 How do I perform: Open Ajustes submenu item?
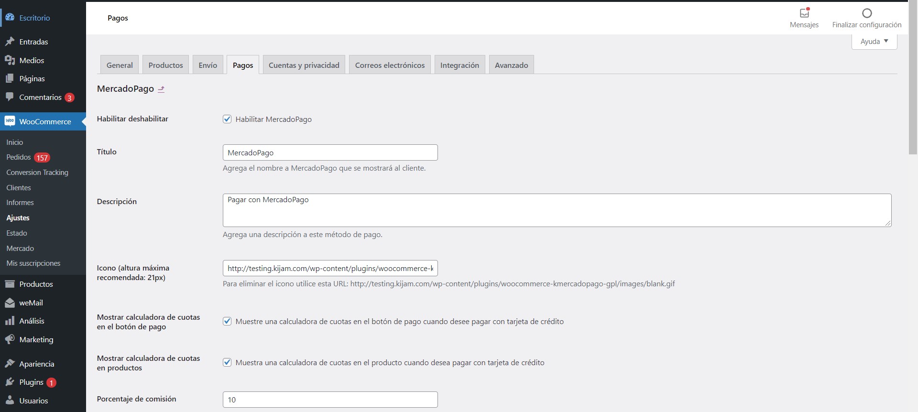18,218
